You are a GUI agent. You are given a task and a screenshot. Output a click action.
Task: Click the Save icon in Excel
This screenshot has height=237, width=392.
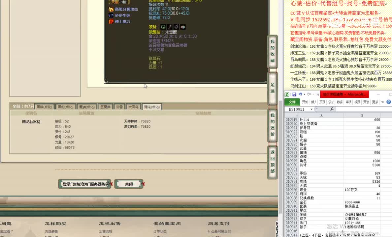pos(295,94)
